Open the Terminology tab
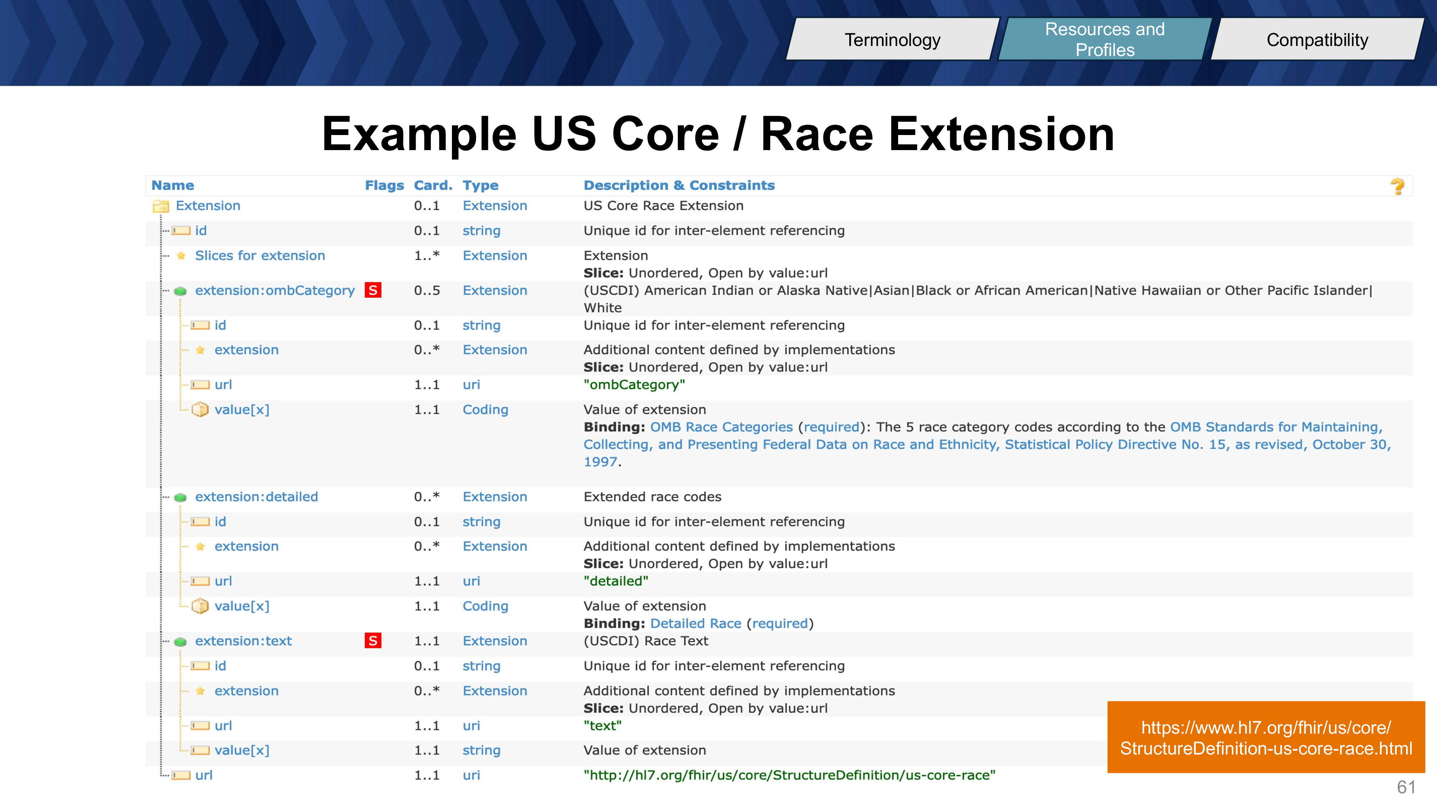This screenshot has width=1437, height=808. 892,40
